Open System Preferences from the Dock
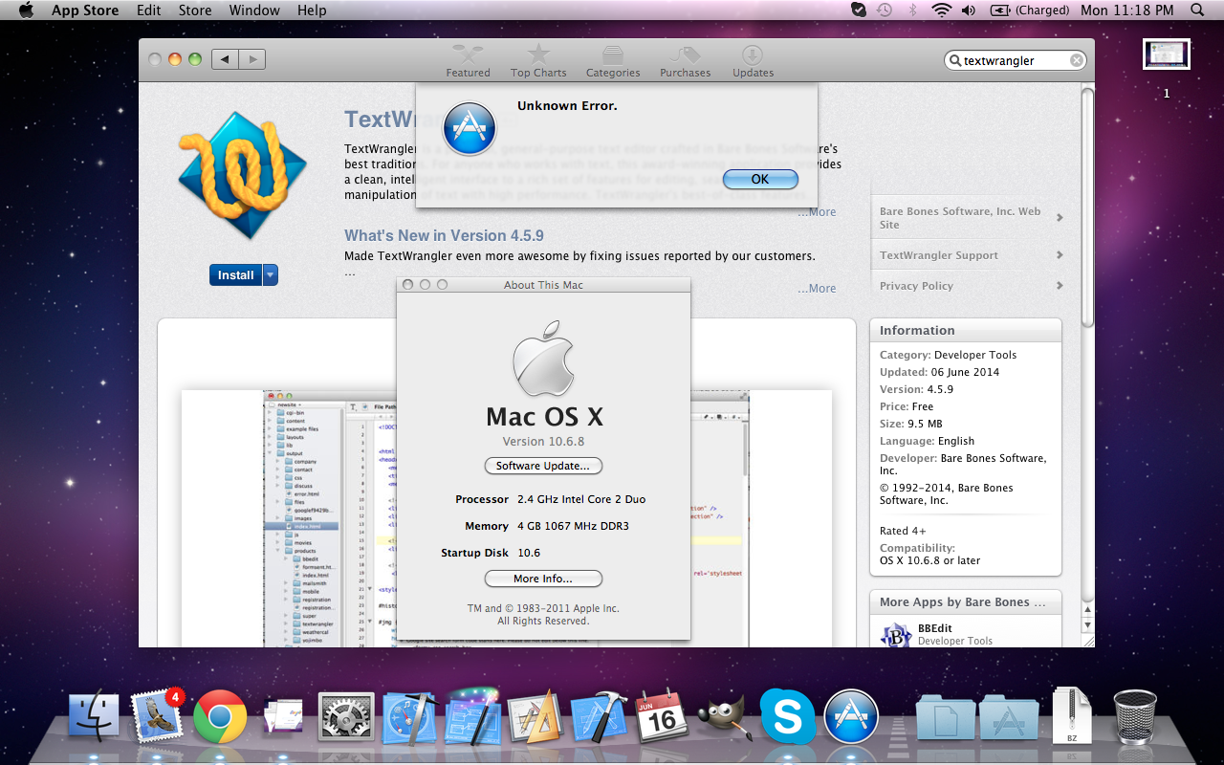The width and height of the screenshot is (1224, 765). click(346, 713)
